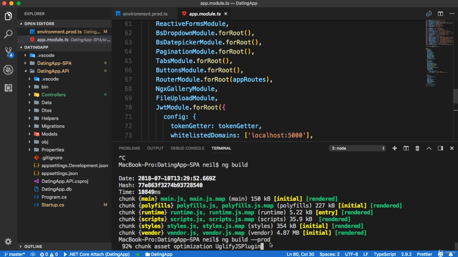Click the Open Changes editor icon
The height and width of the screenshot is (257, 458).
point(429,14)
